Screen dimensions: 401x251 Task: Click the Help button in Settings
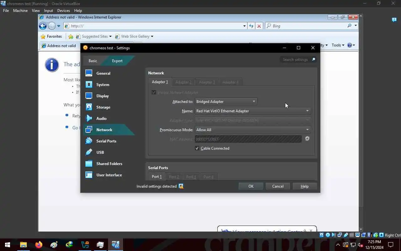[305, 186]
